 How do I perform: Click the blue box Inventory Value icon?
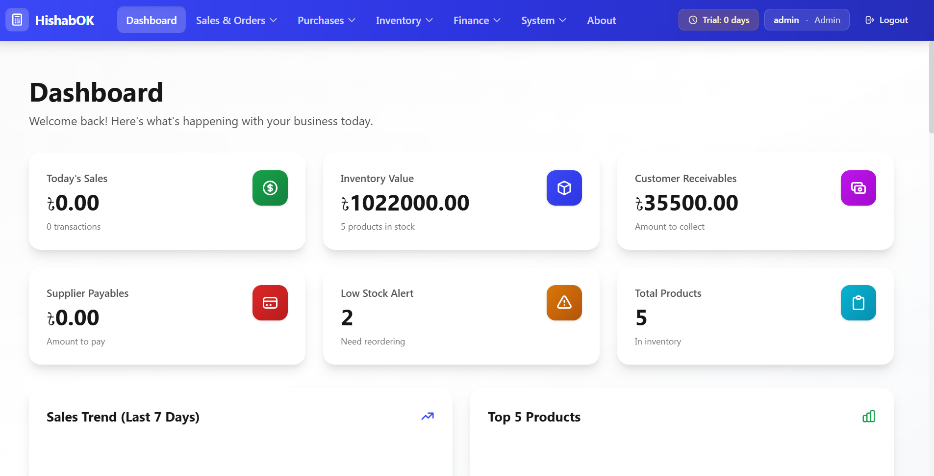564,188
